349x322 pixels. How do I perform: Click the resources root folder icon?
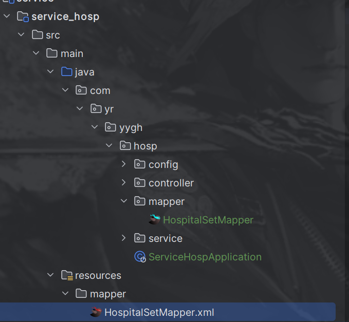coord(67,275)
